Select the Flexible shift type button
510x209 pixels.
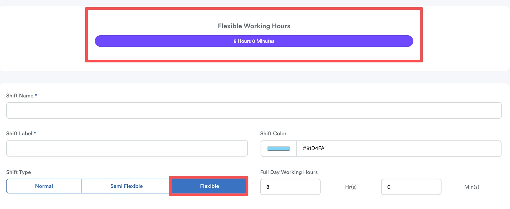[x=209, y=186]
